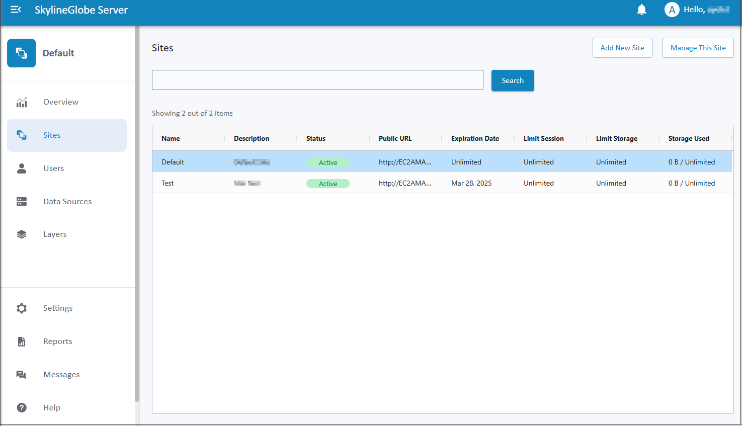
Task: Click the Users person icon
Action: pyautogui.click(x=22, y=168)
